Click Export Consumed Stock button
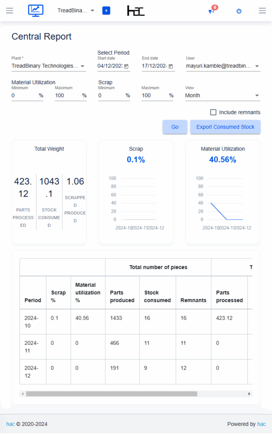This screenshot has width=272, height=434. [225, 127]
